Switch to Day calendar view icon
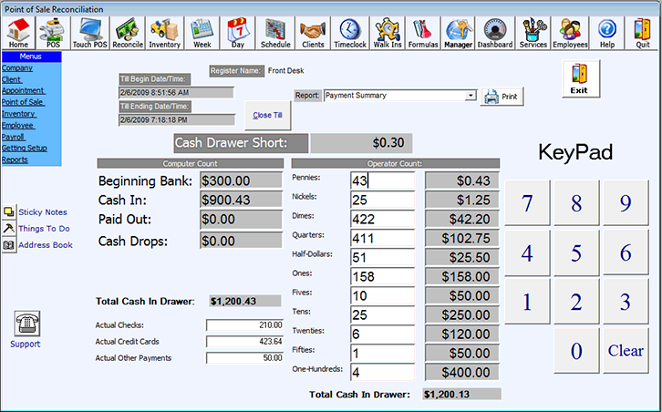Screen dimensions: 662x412 pos(238,33)
